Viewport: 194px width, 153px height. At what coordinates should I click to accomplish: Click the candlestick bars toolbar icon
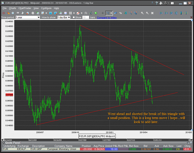point(91,13)
